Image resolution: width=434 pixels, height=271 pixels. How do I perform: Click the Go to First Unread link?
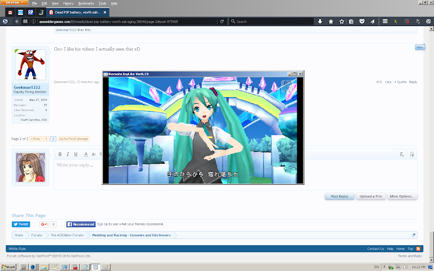[74, 139]
